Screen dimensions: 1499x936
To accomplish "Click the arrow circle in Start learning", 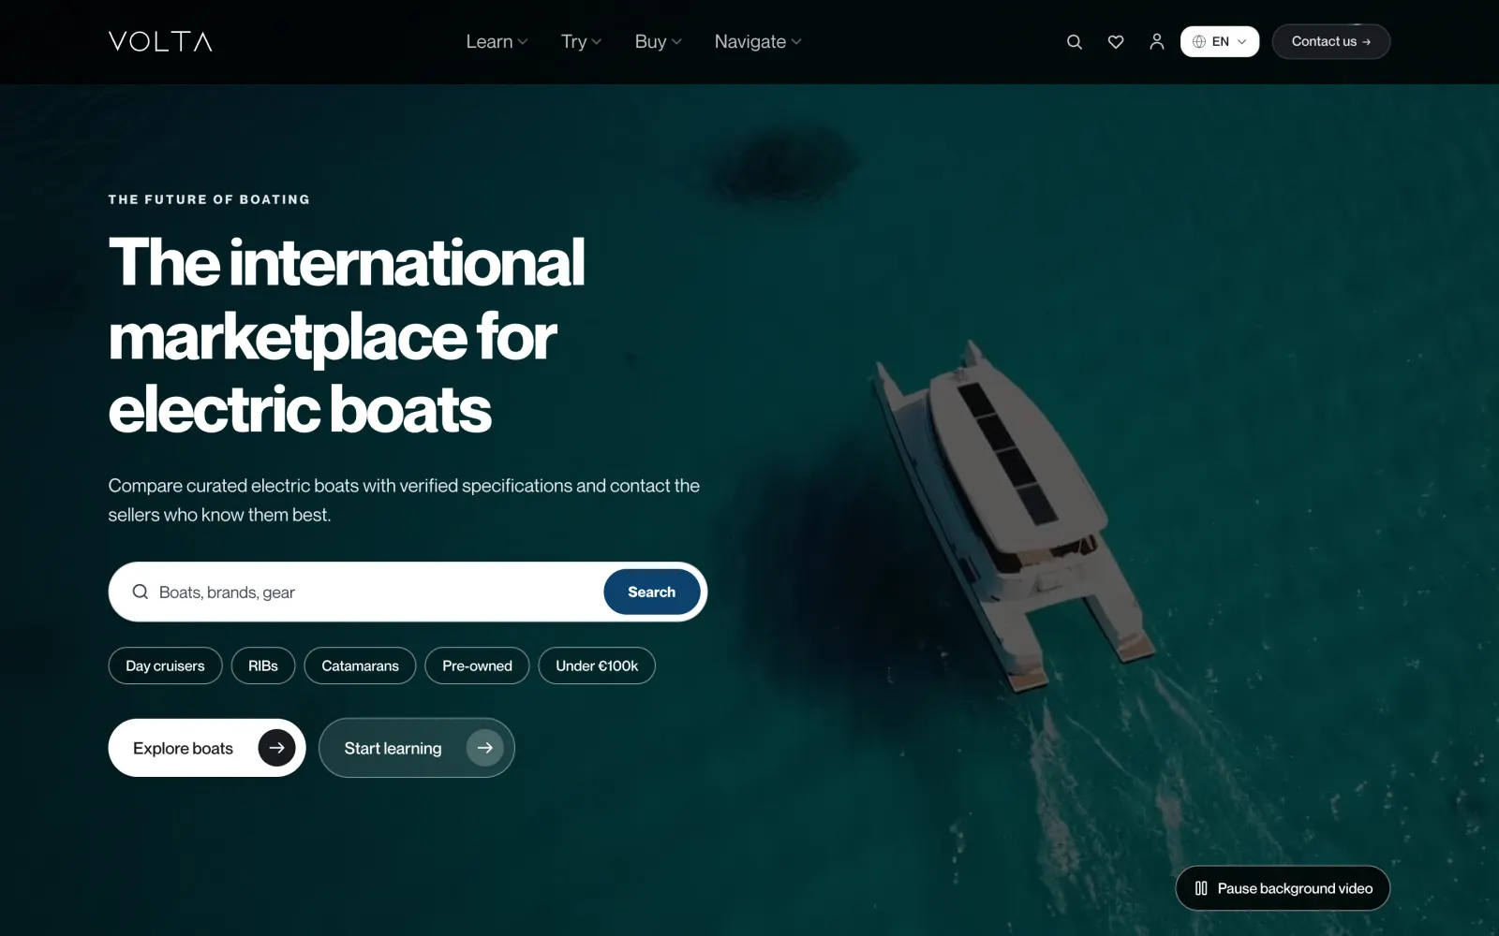I will [485, 748].
